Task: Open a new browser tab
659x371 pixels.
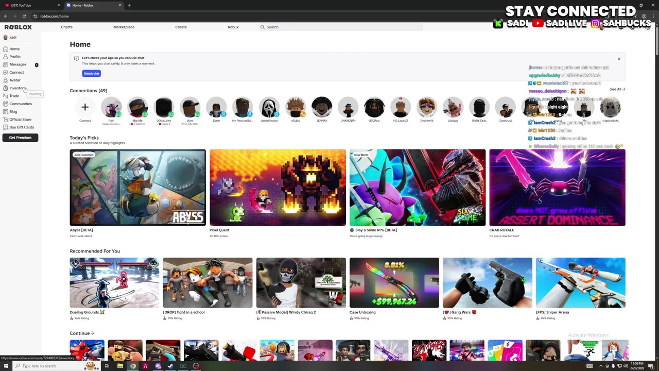Action: 129,5
